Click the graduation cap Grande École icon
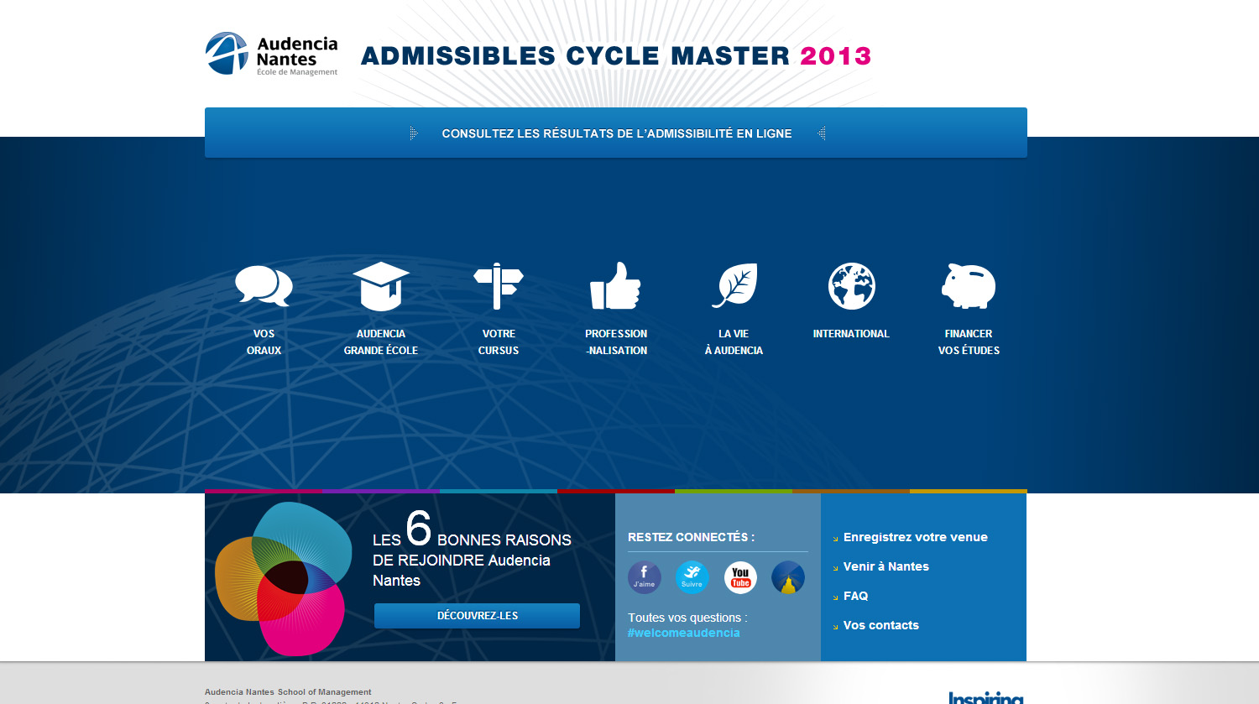 click(x=381, y=286)
